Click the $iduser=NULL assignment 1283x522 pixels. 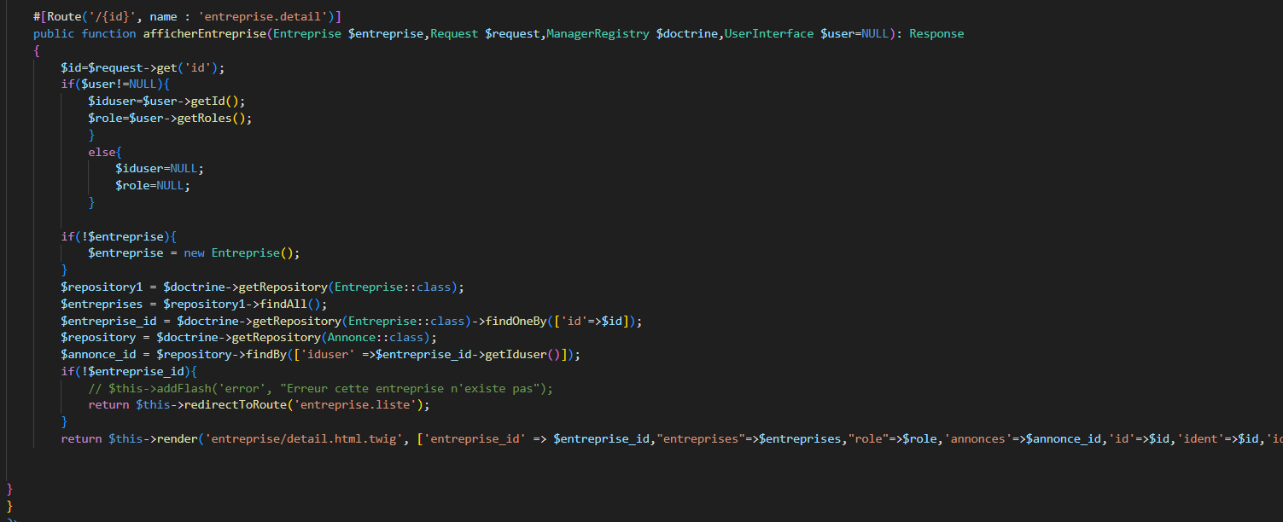pyautogui.click(x=160, y=169)
